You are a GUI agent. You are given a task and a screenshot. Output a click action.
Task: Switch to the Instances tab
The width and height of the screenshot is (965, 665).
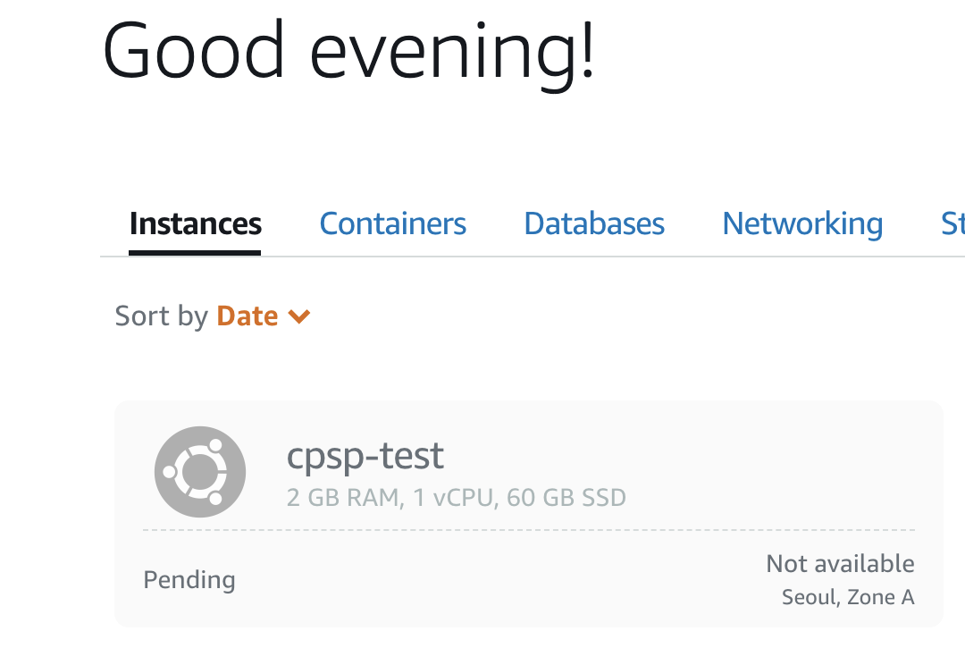coord(195,223)
